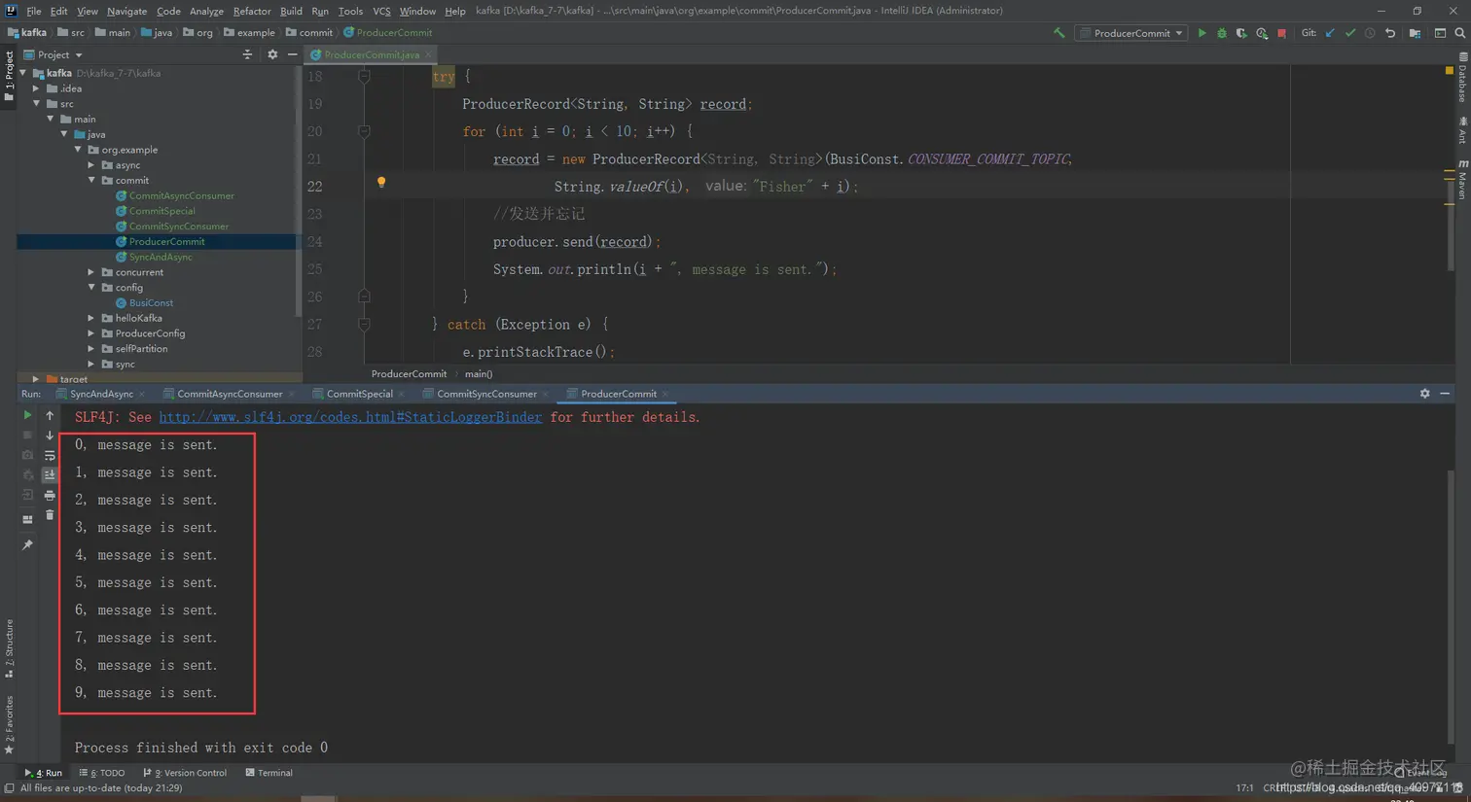The width and height of the screenshot is (1471, 802).
Task: Collapse the config package
Action: pyautogui.click(x=92, y=288)
